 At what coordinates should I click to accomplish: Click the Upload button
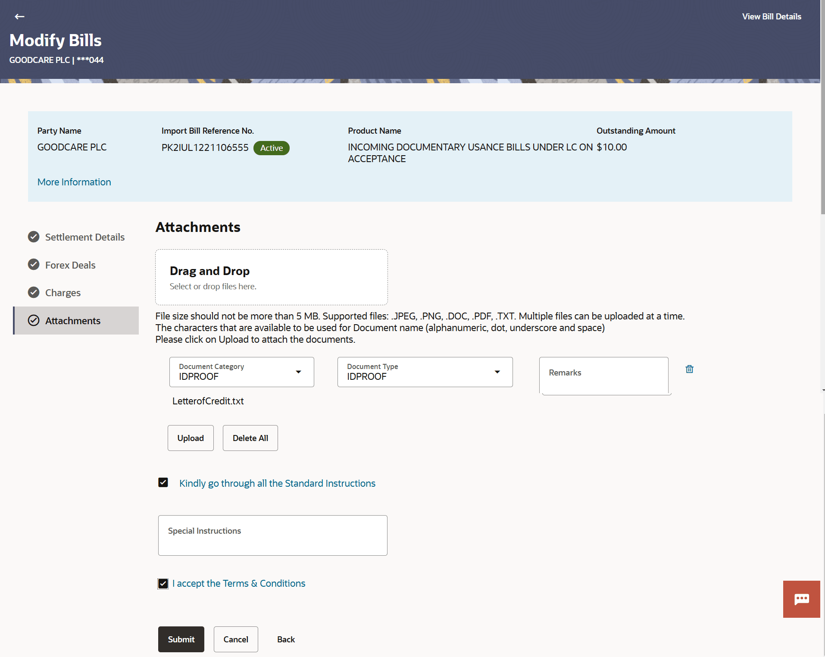pos(191,438)
